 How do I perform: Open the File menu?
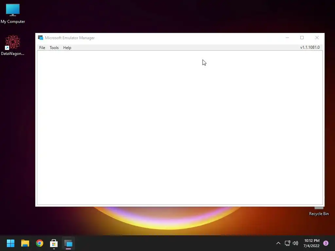(x=42, y=48)
